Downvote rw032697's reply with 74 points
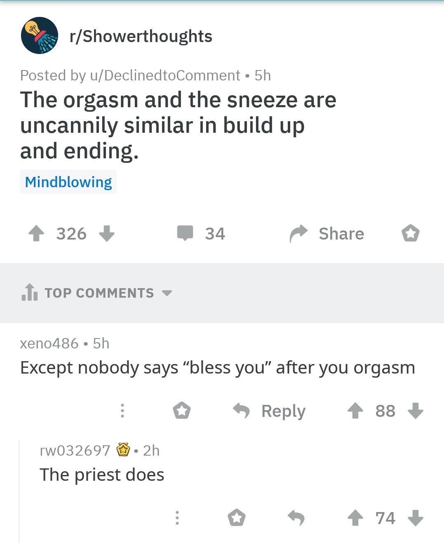 (x=415, y=518)
